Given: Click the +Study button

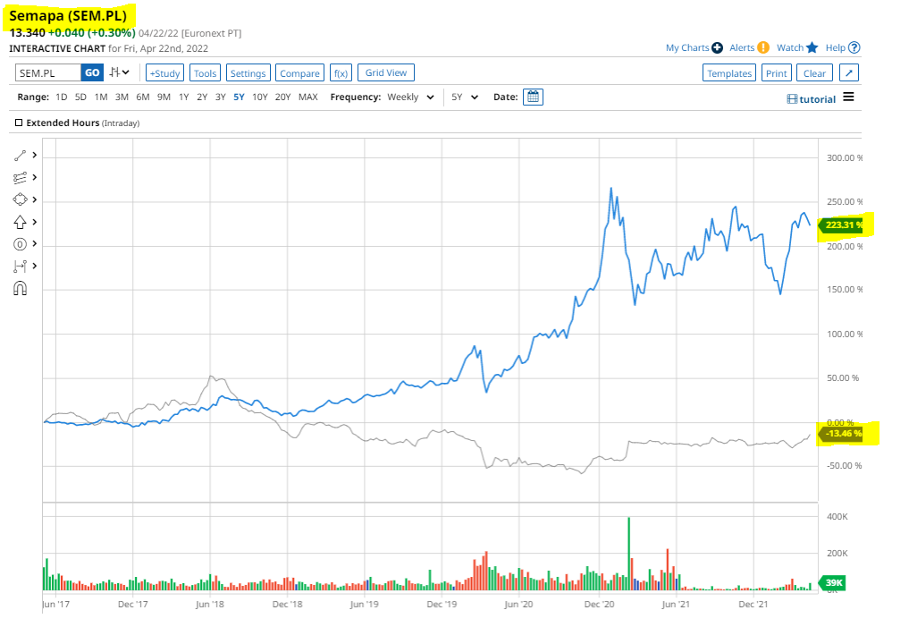Looking at the screenshot, I should click(164, 73).
